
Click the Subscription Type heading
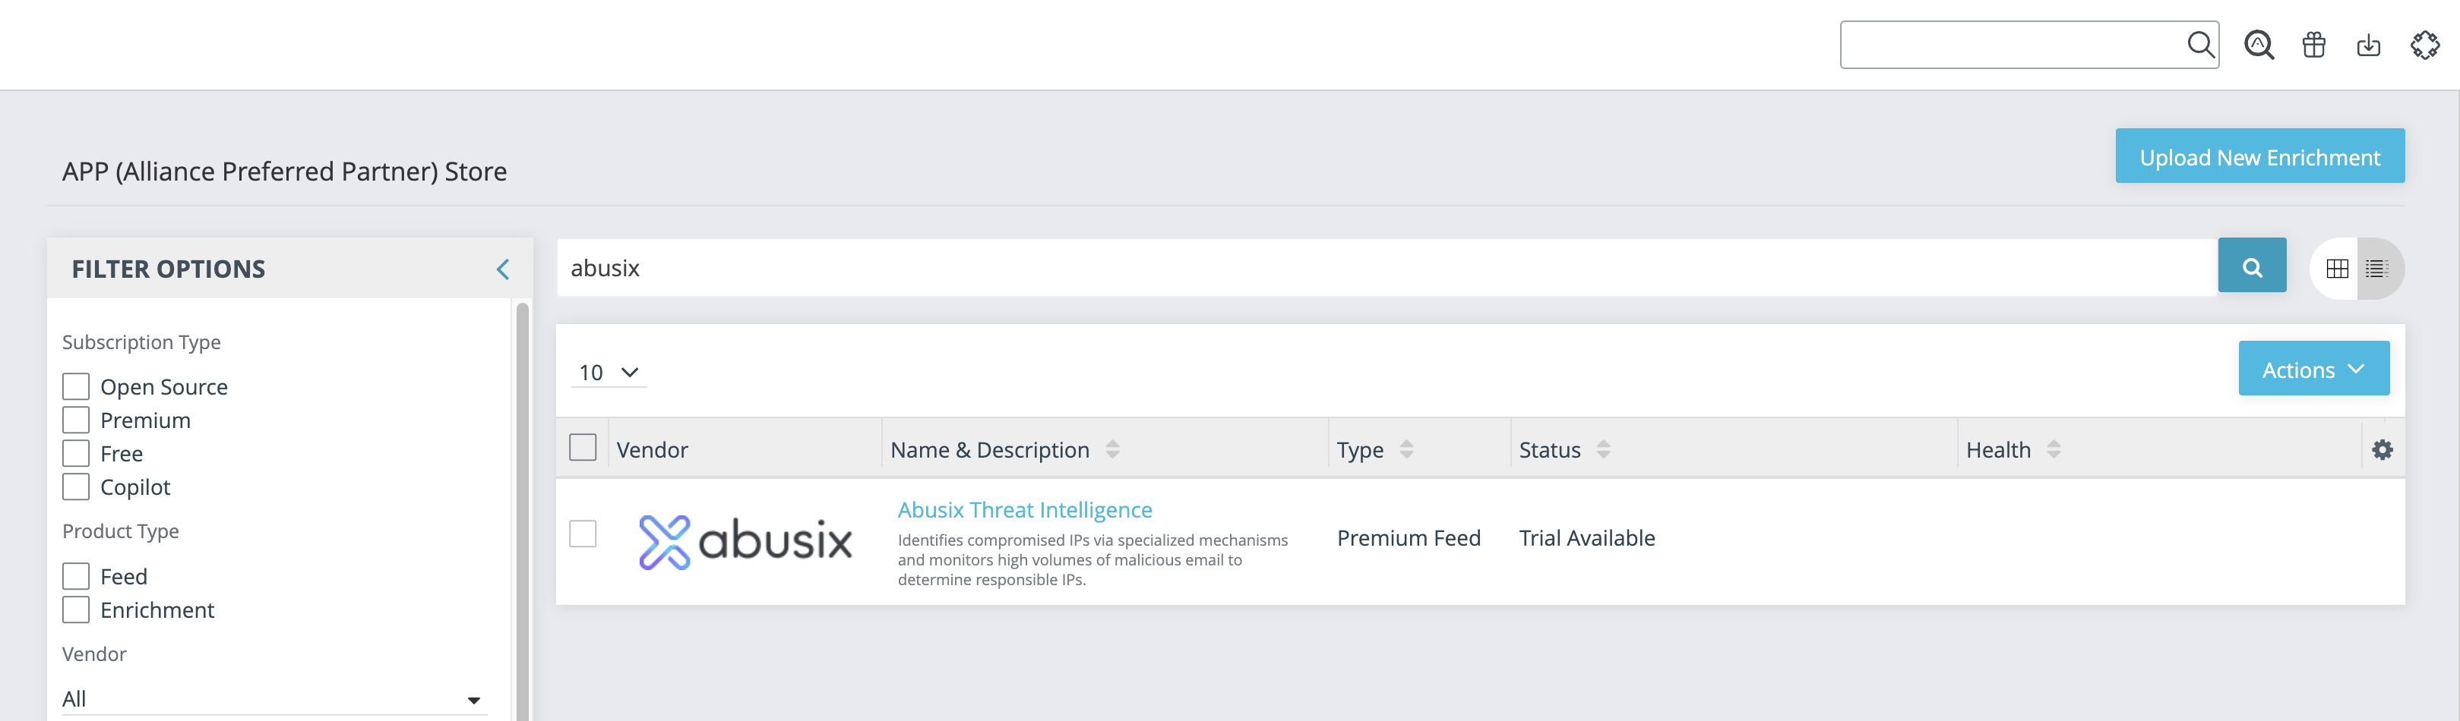[141, 342]
